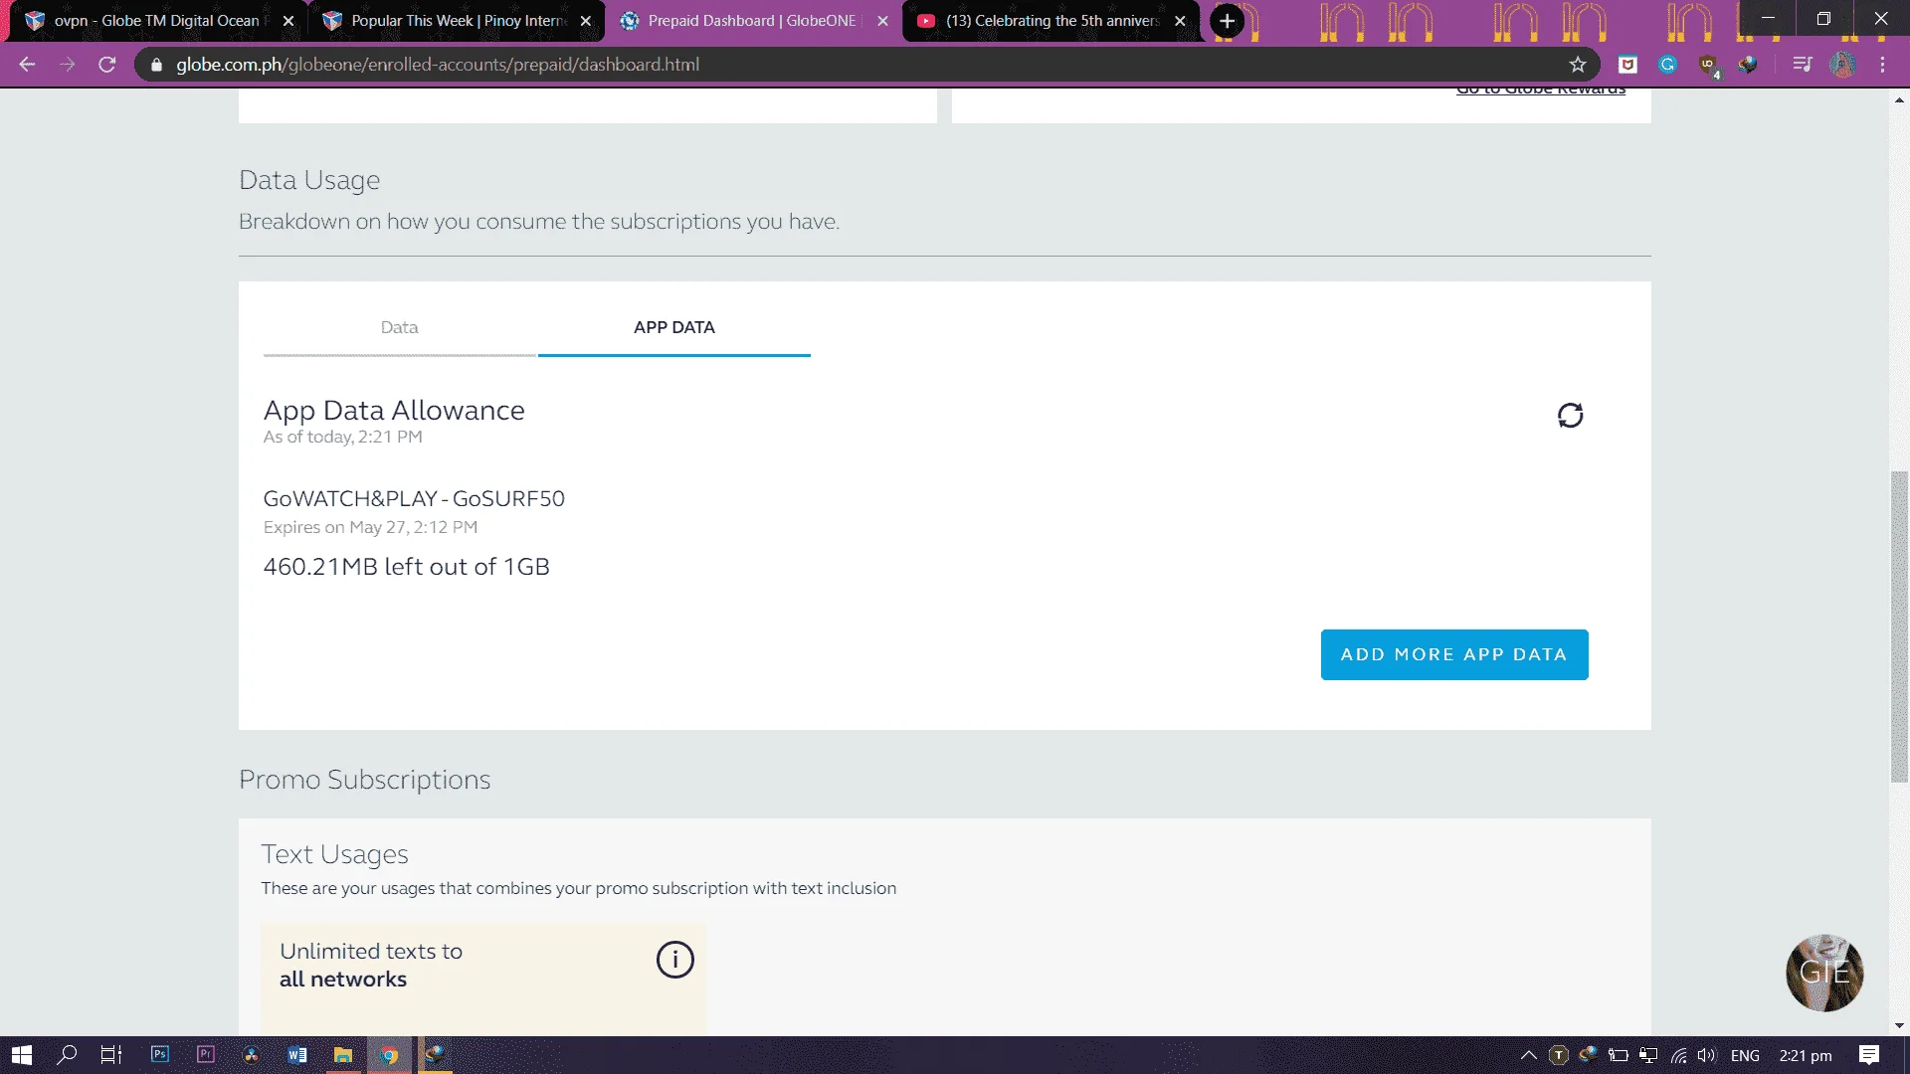Open the Windows Start menu
Viewport: 1910px width, 1074px height.
click(22, 1055)
